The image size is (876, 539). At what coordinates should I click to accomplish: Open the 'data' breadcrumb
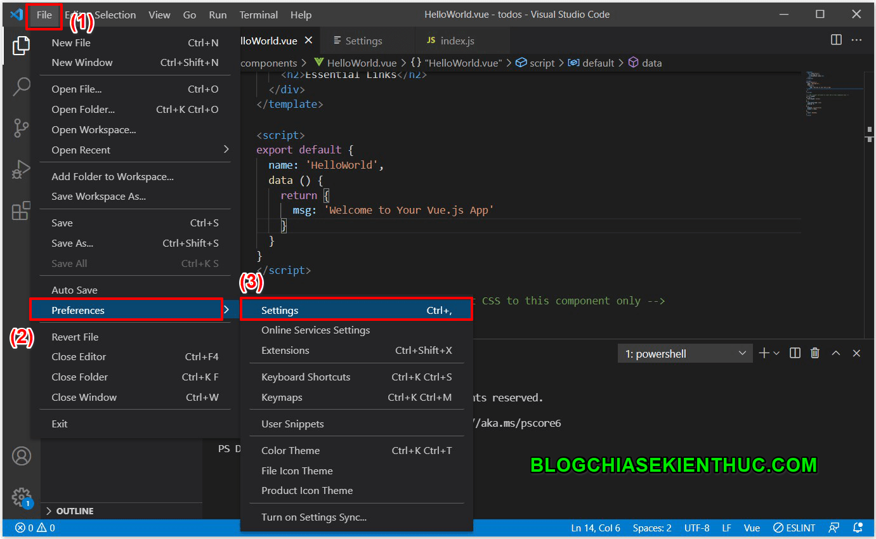click(x=645, y=63)
